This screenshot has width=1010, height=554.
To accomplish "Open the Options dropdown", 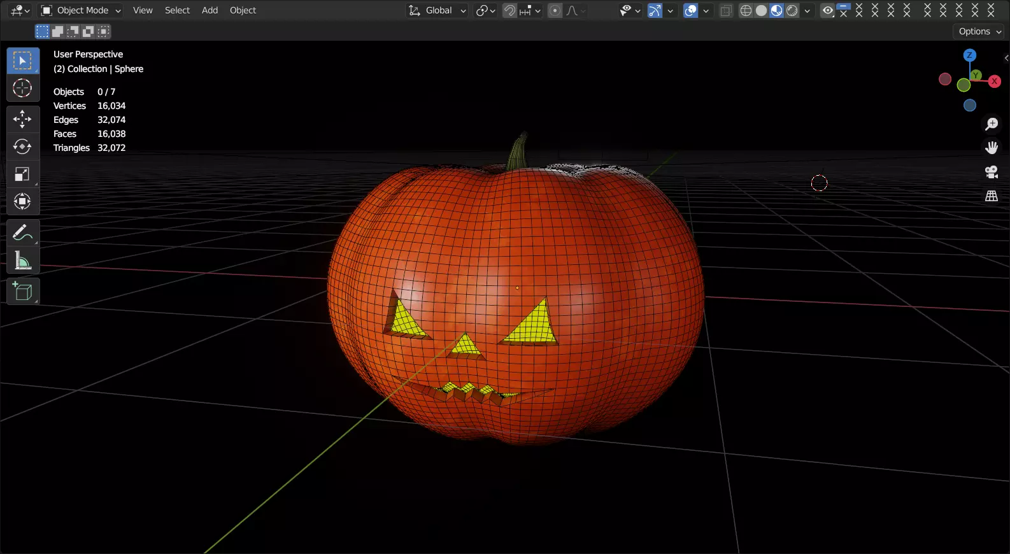I will pos(980,31).
